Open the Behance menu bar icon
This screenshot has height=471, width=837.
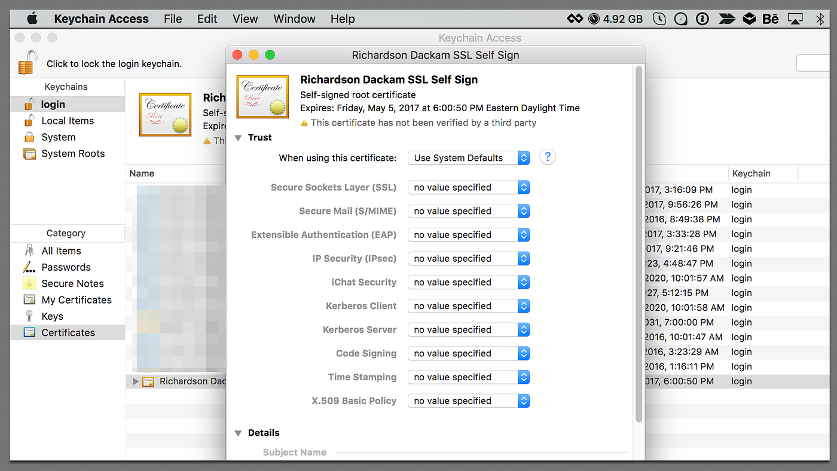(x=771, y=19)
